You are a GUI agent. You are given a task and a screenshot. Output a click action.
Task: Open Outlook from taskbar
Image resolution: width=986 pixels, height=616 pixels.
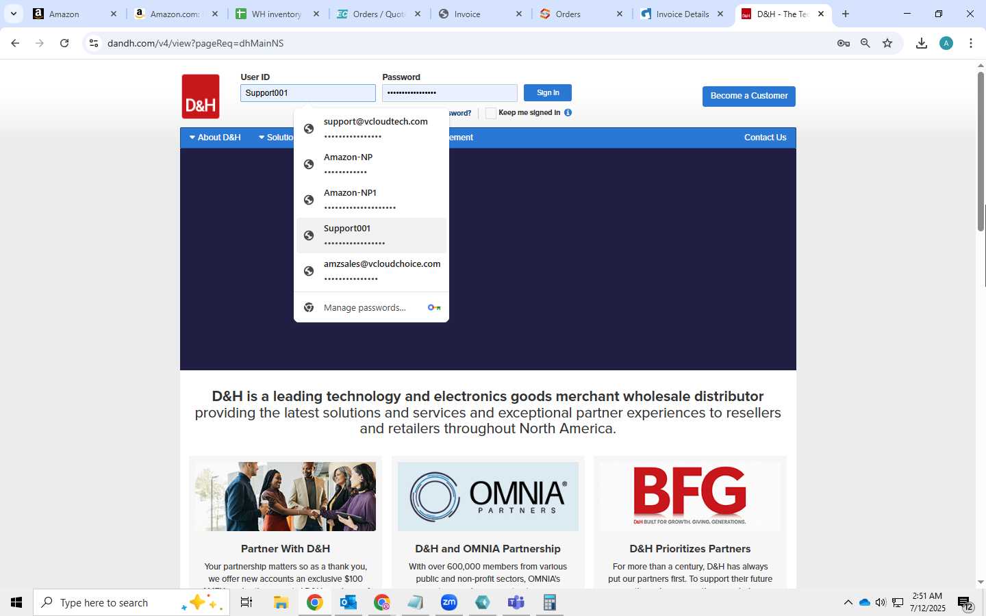tap(349, 602)
